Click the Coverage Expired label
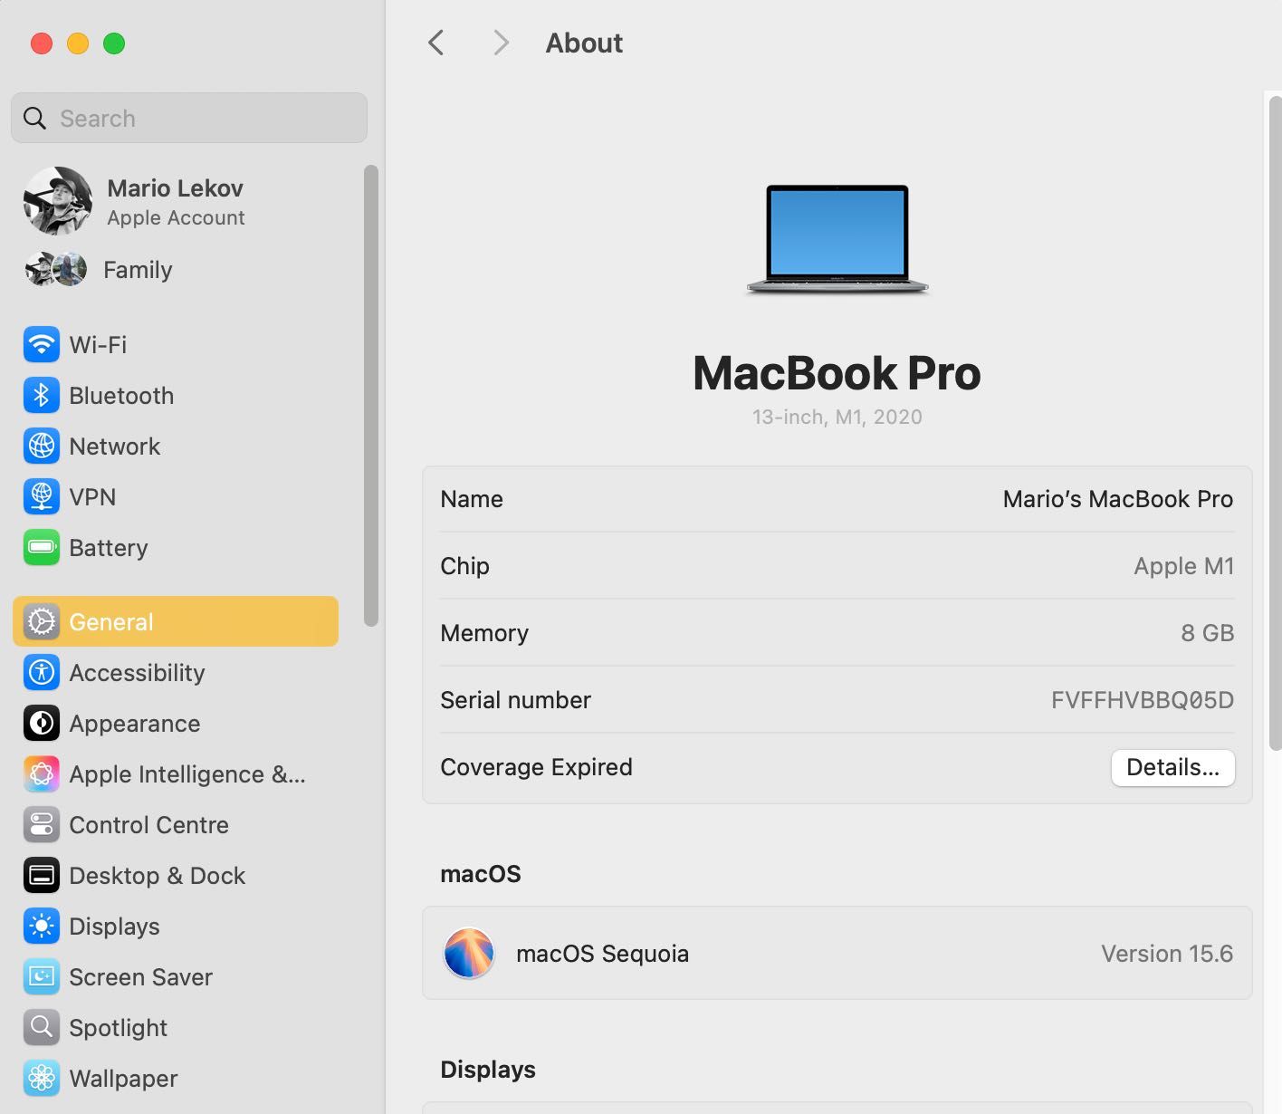This screenshot has width=1282, height=1114. pyautogui.click(x=537, y=767)
